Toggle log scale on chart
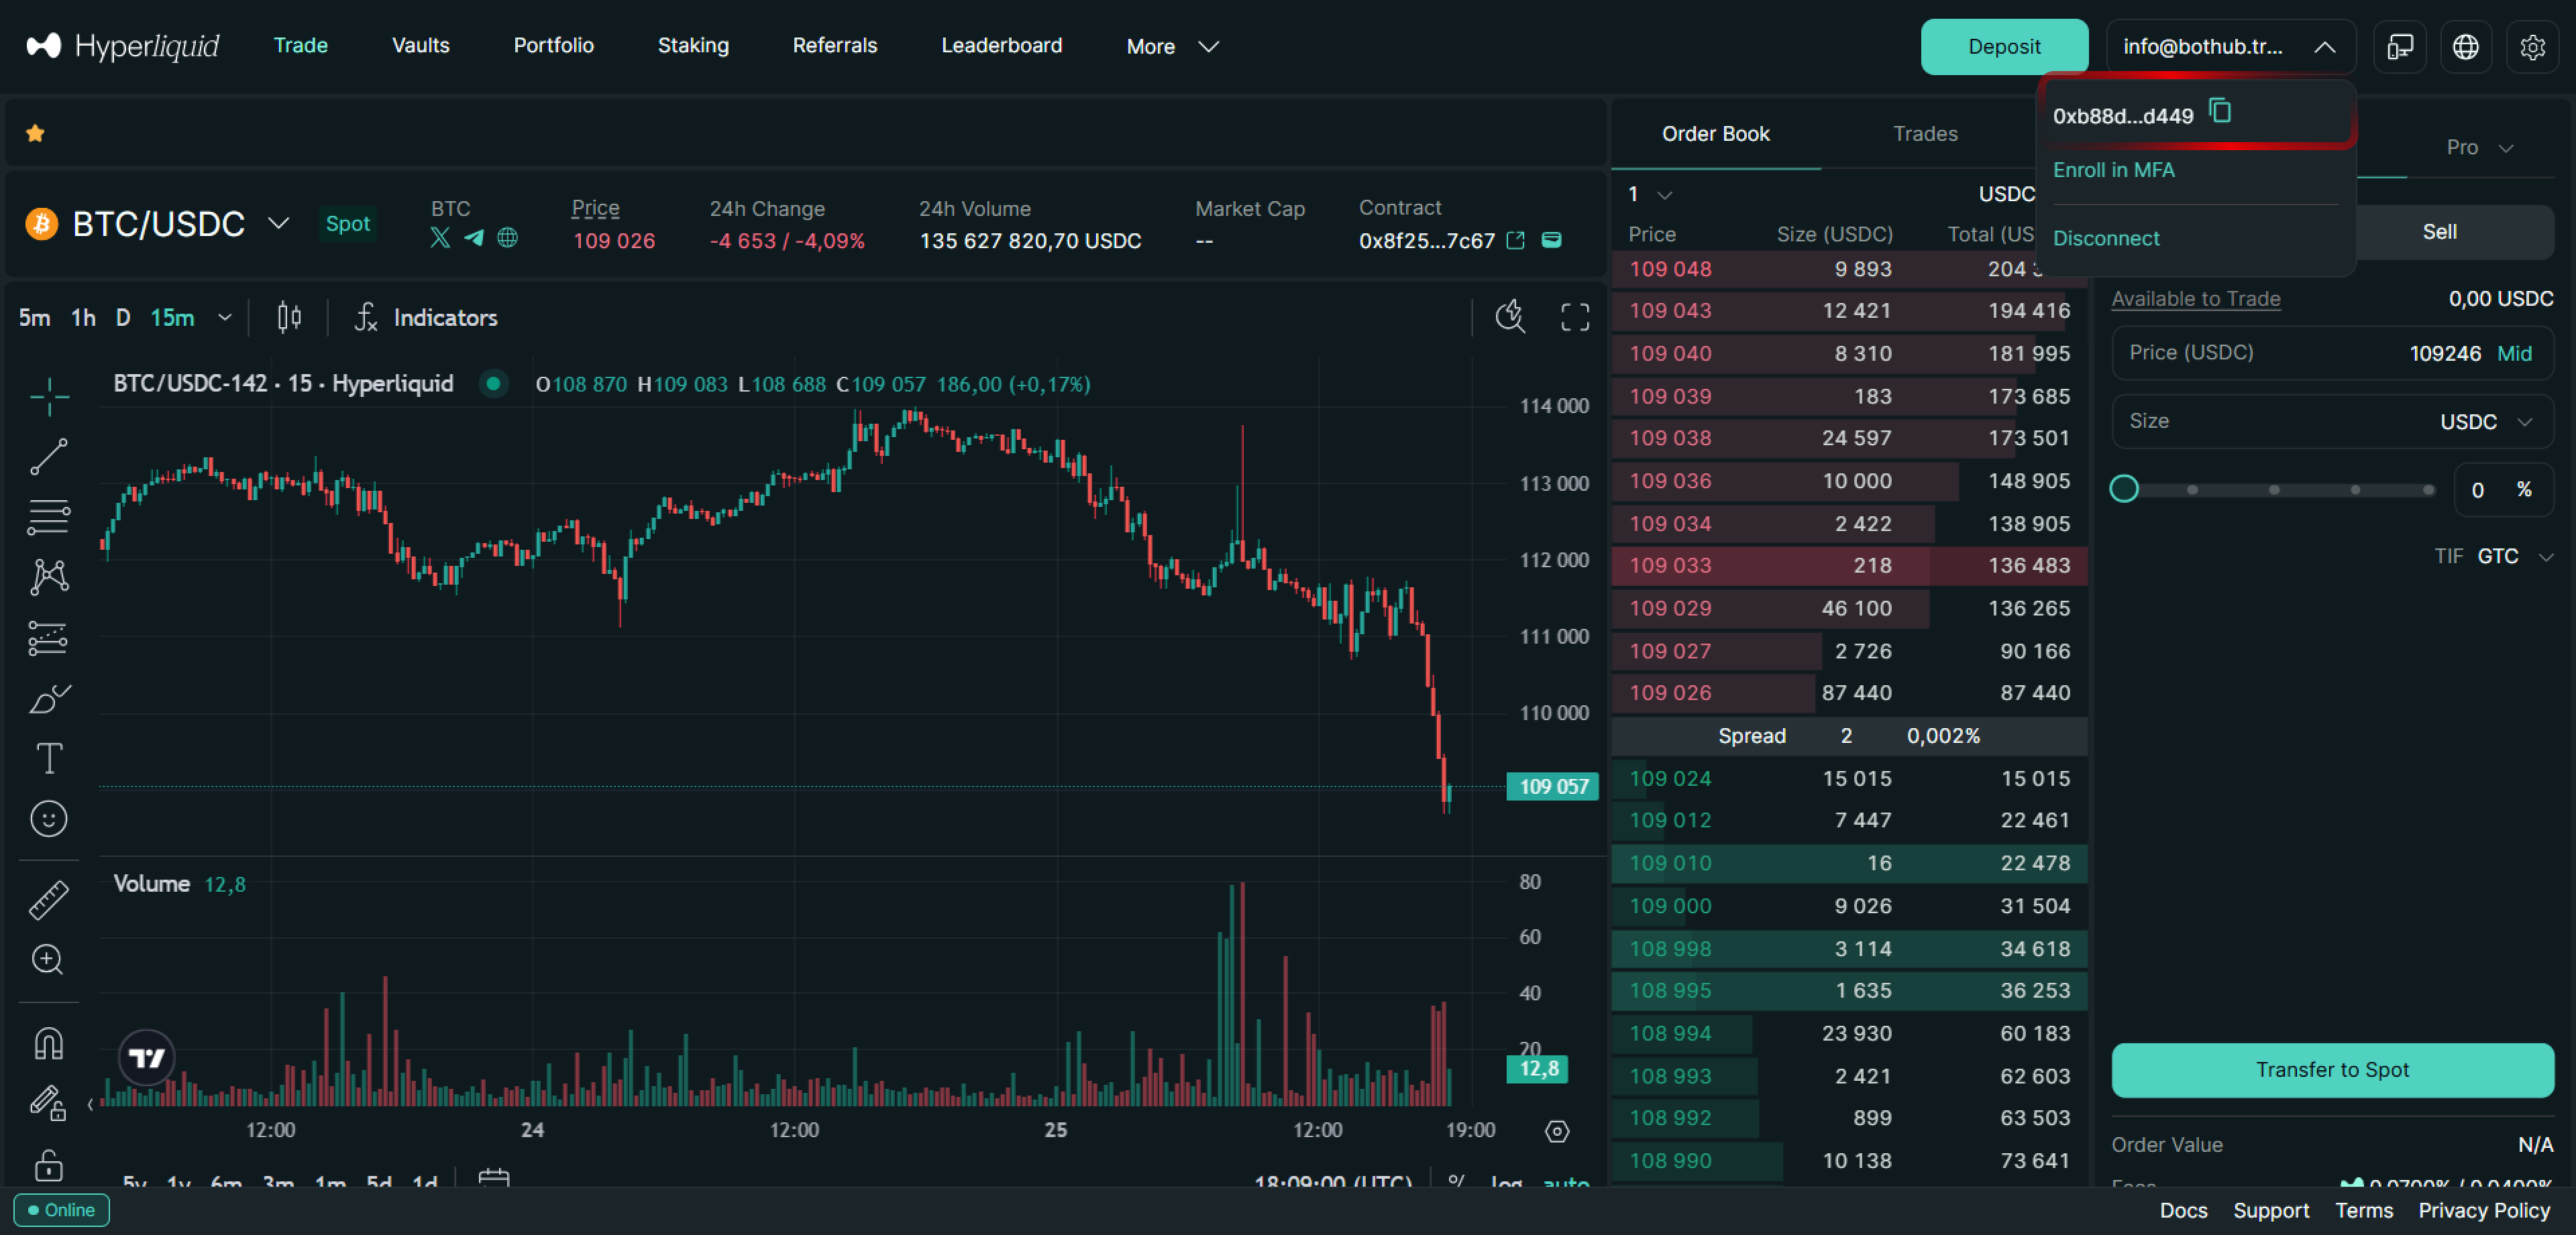This screenshot has height=1235, width=2576. click(x=1506, y=1181)
